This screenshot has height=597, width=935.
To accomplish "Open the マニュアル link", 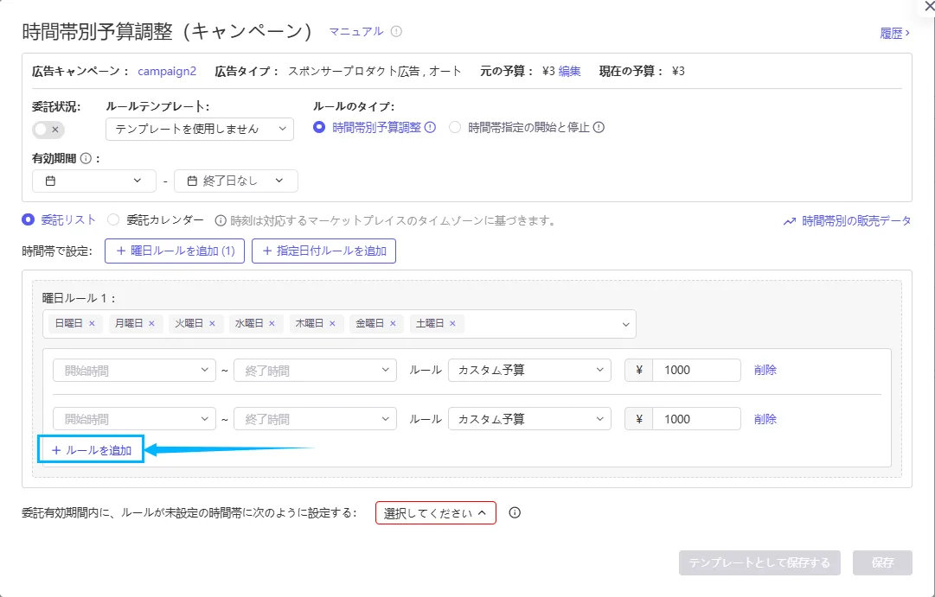I will (356, 32).
